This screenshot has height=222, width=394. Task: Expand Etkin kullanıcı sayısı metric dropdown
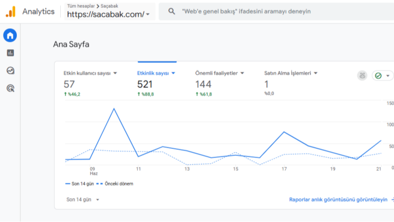115,73
